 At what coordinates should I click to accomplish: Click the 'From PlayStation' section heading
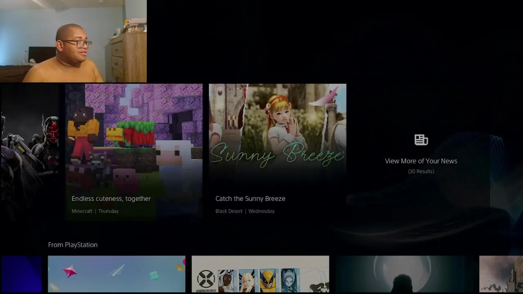pyautogui.click(x=73, y=245)
